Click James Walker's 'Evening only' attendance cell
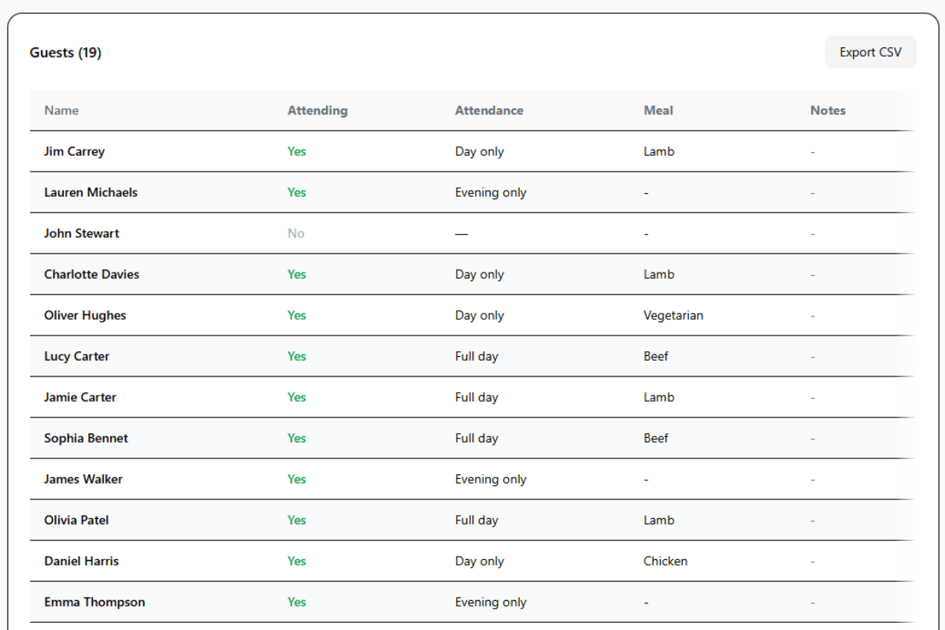This screenshot has height=630, width=945. click(x=491, y=479)
